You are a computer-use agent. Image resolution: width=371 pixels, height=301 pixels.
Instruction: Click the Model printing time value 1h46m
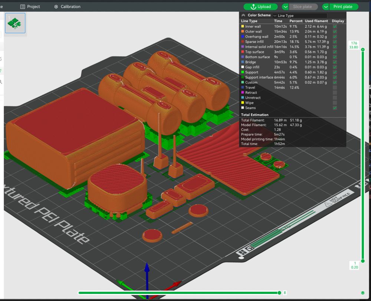point(279,139)
